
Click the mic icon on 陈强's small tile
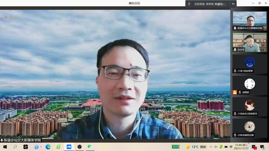pyautogui.click(x=235, y=28)
